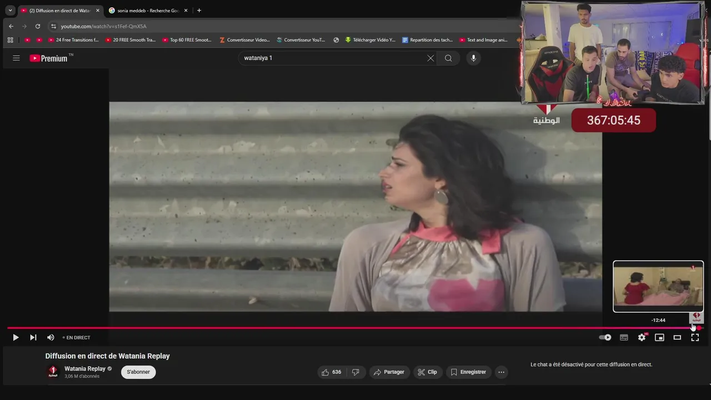Run the search with magnifier button
The image size is (711, 400).
click(448, 58)
